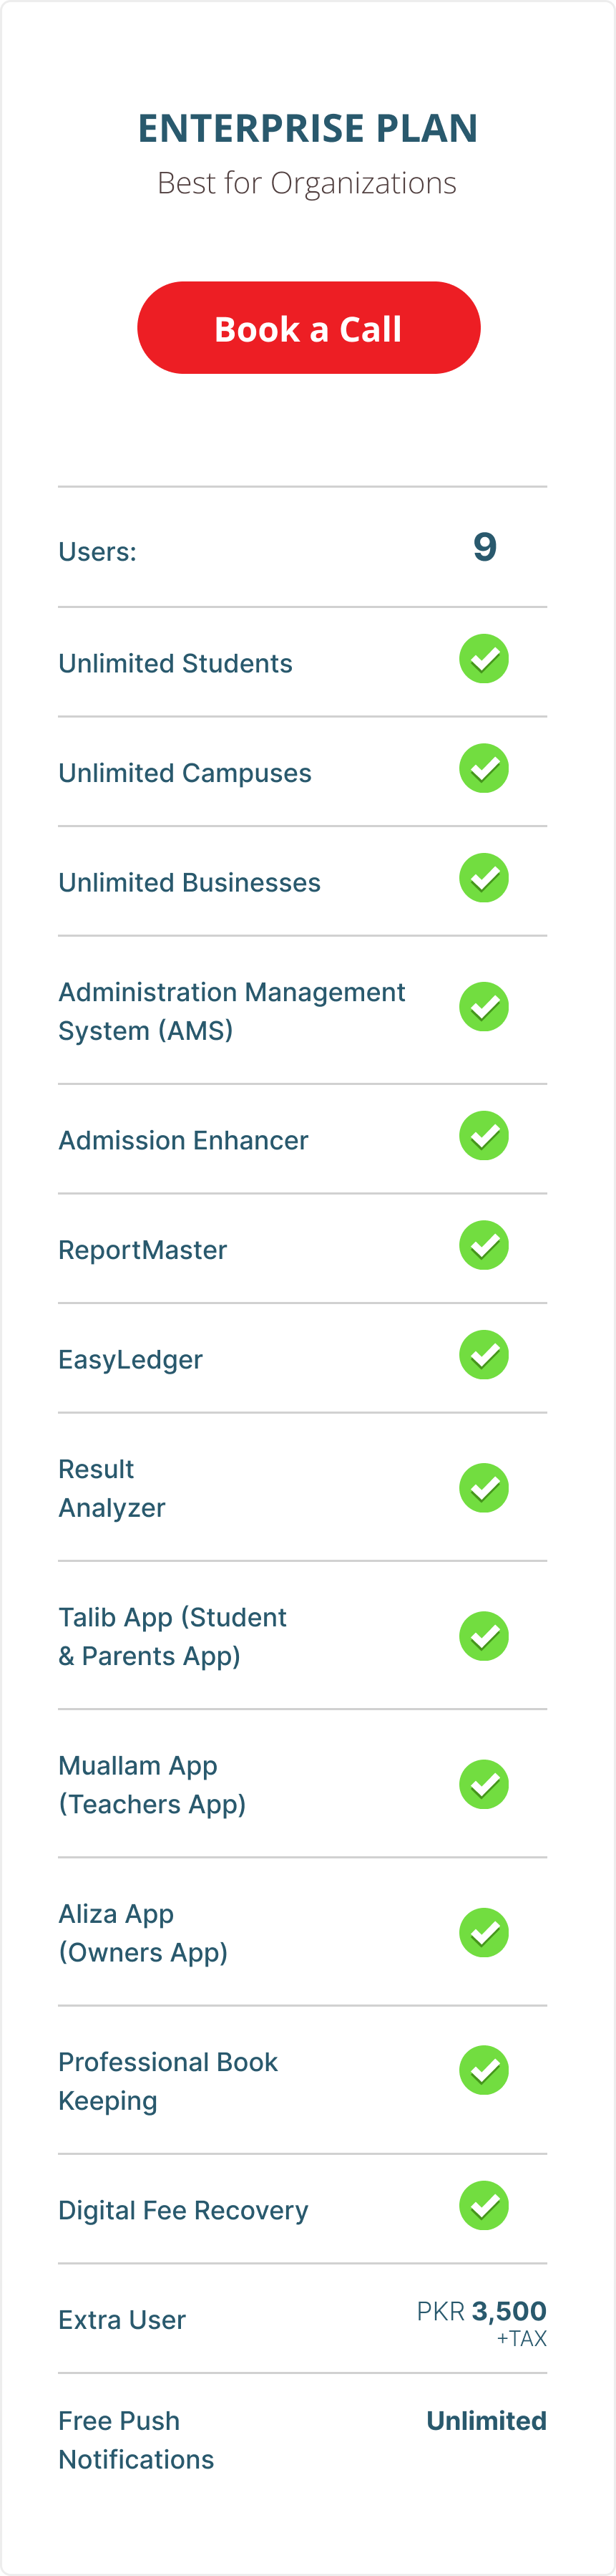The height and width of the screenshot is (2576, 616).
Task: Click the Users count number 9
Action: (485, 547)
